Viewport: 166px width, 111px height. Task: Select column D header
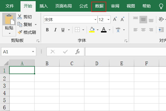(97, 64)
